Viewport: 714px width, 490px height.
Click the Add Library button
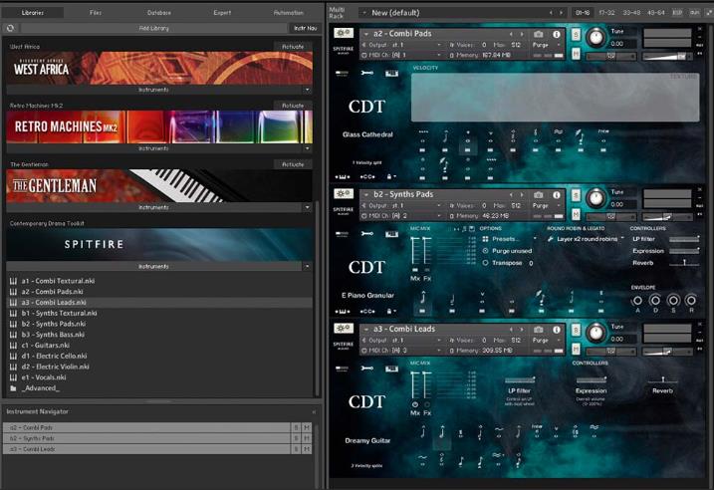point(153,28)
